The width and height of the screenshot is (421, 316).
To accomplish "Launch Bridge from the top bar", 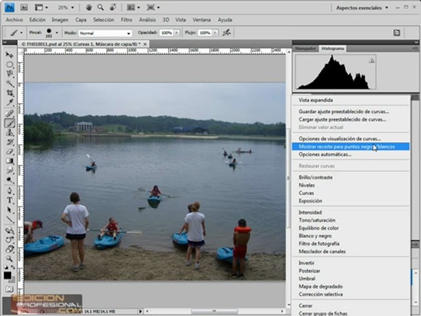I will (24, 7).
